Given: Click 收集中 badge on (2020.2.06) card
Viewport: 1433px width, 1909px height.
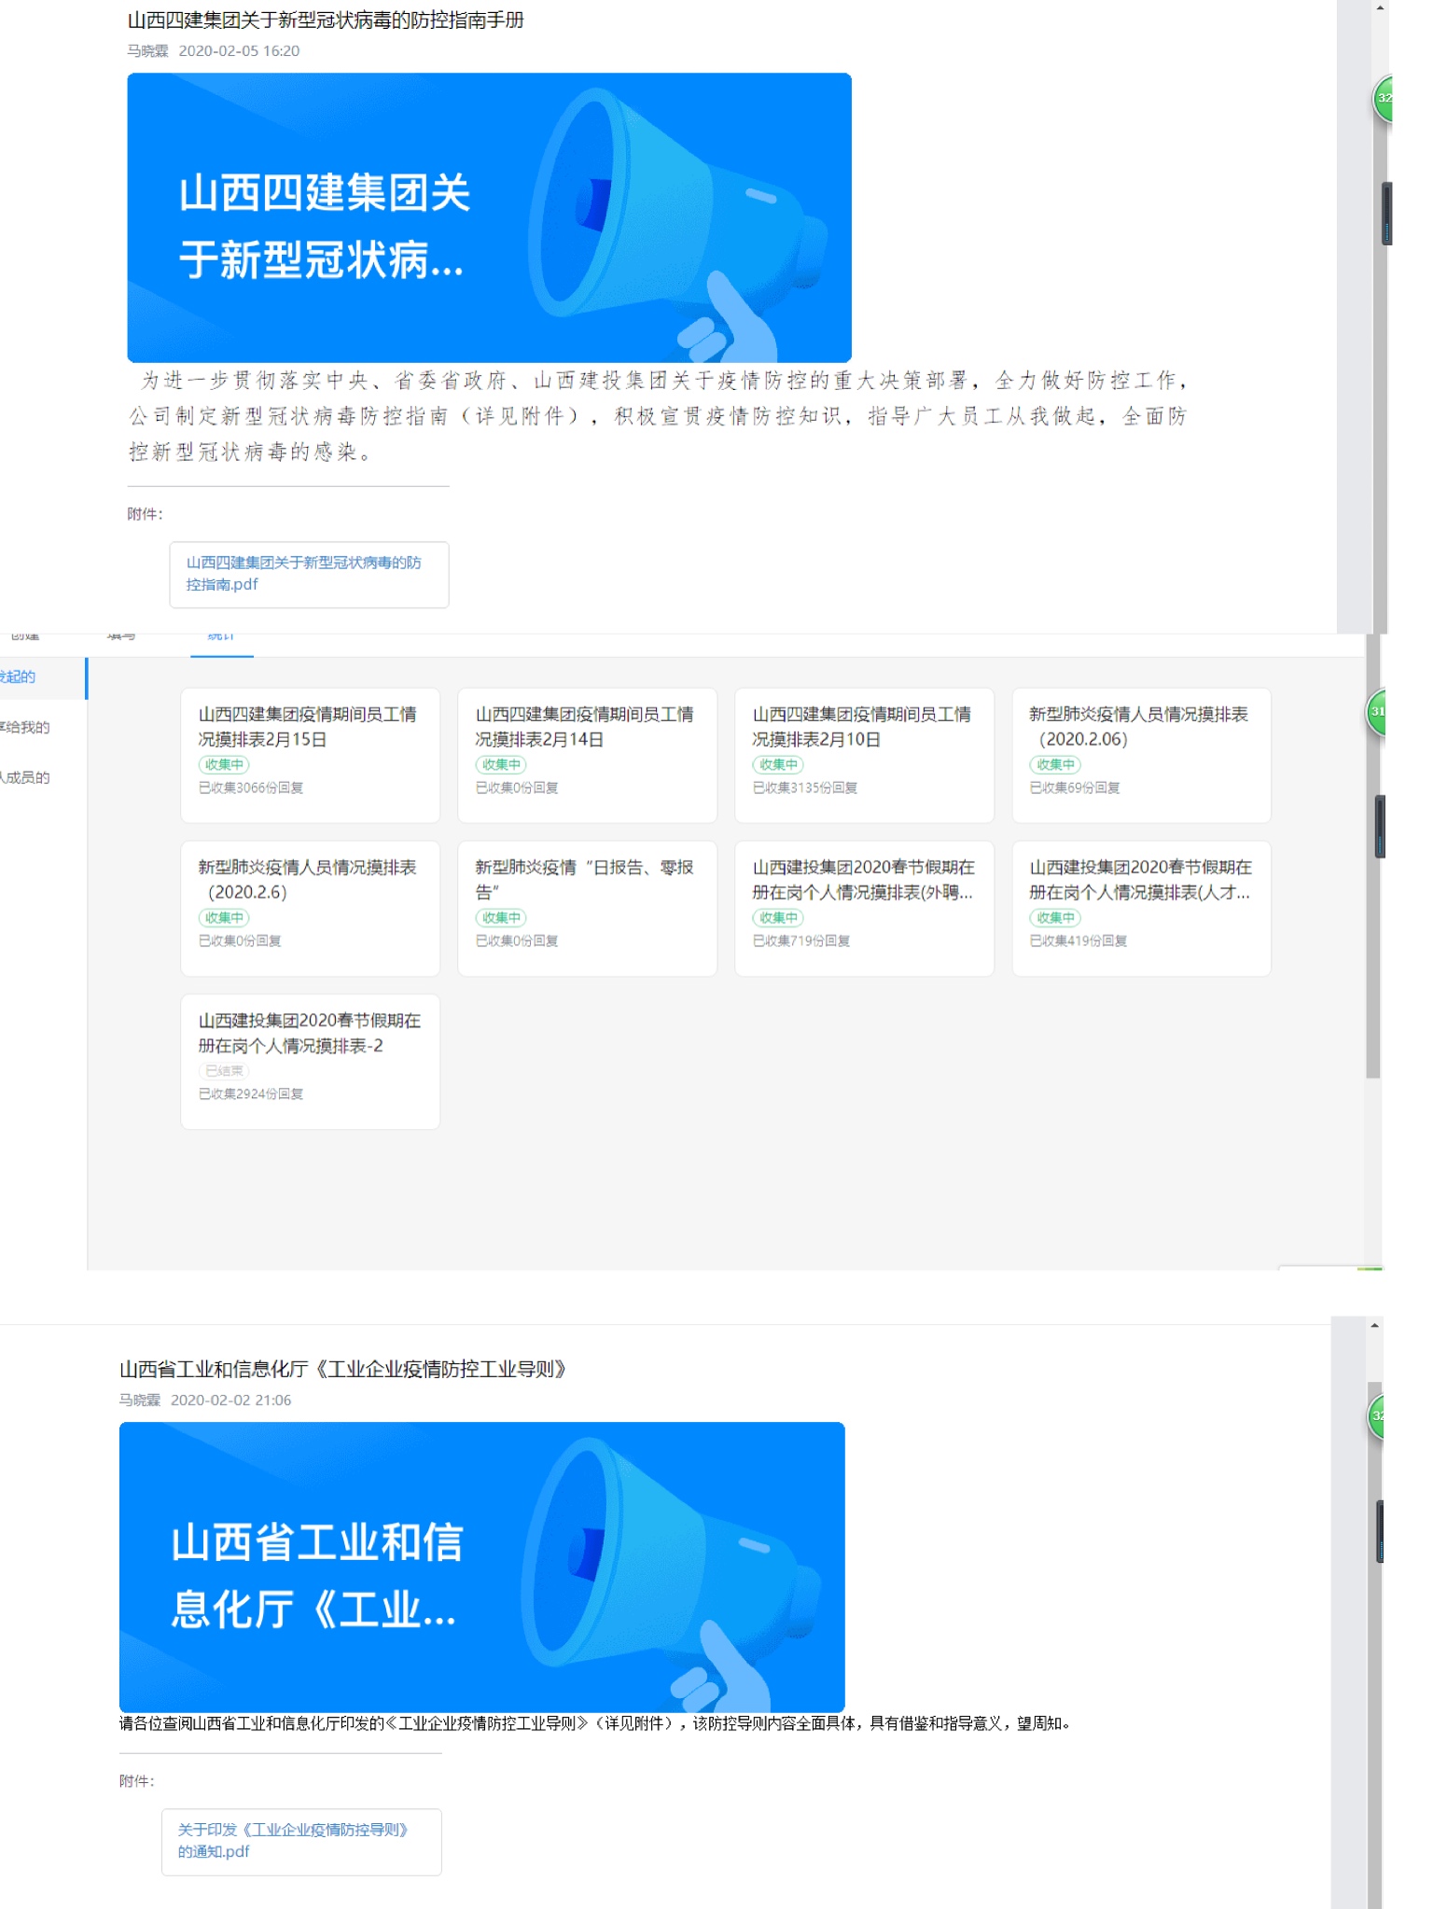Looking at the screenshot, I should [x=1055, y=764].
